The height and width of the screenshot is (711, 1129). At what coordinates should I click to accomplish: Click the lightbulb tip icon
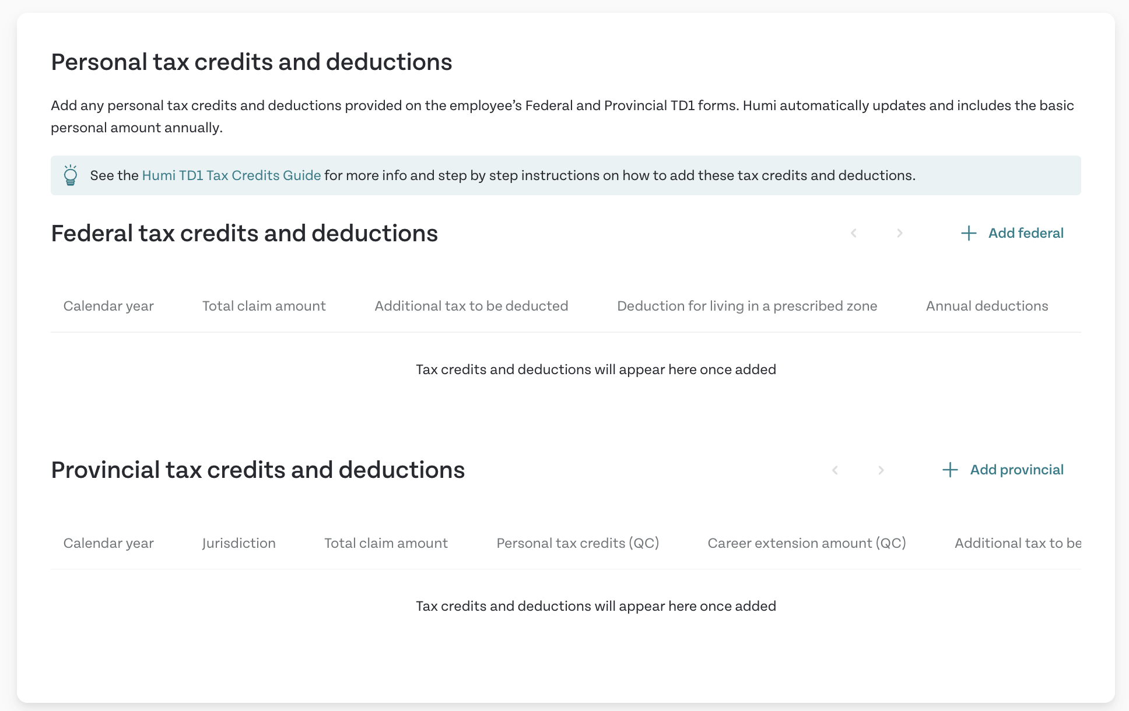tap(71, 175)
